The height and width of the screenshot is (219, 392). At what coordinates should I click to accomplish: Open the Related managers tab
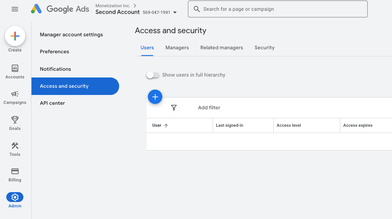pos(222,48)
